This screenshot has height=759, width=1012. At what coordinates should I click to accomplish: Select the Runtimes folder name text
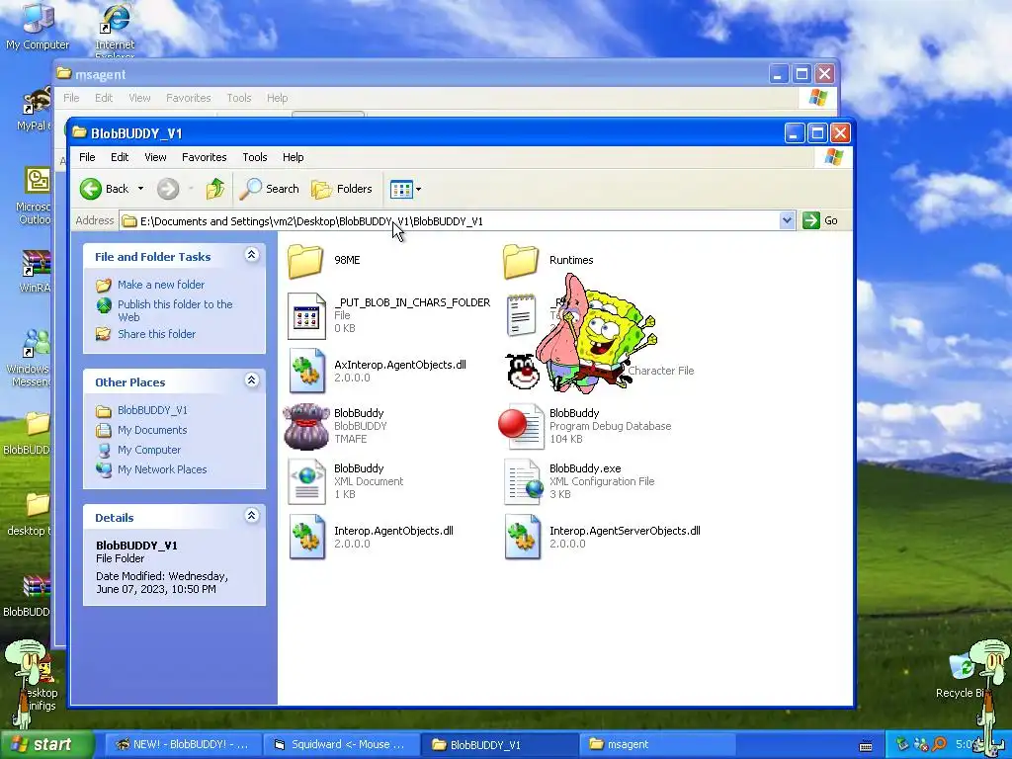pos(571,260)
